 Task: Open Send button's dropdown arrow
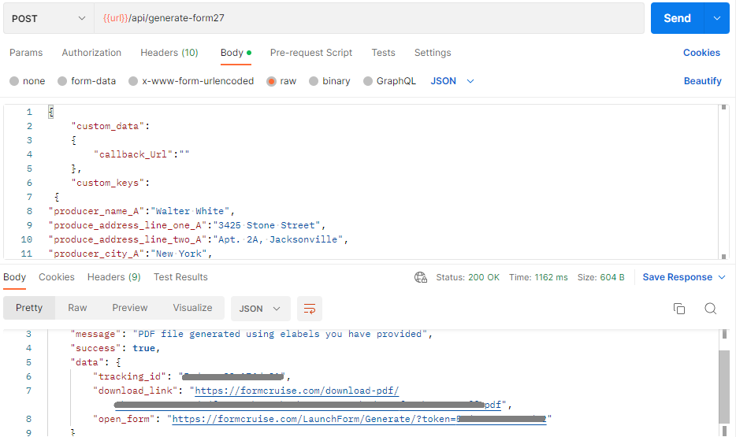coord(717,18)
